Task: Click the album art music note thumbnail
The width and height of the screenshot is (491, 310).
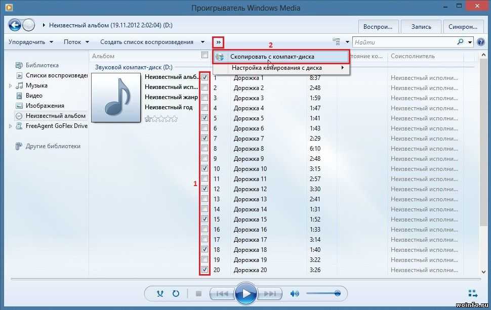Action: pyautogui.click(x=116, y=98)
